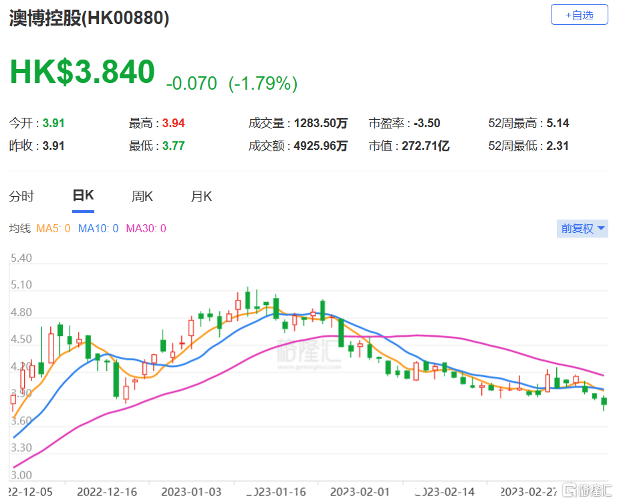The height and width of the screenshot is (502, 617).
Task: Click the 昨收 value 3.91
Action: point(53,146)
